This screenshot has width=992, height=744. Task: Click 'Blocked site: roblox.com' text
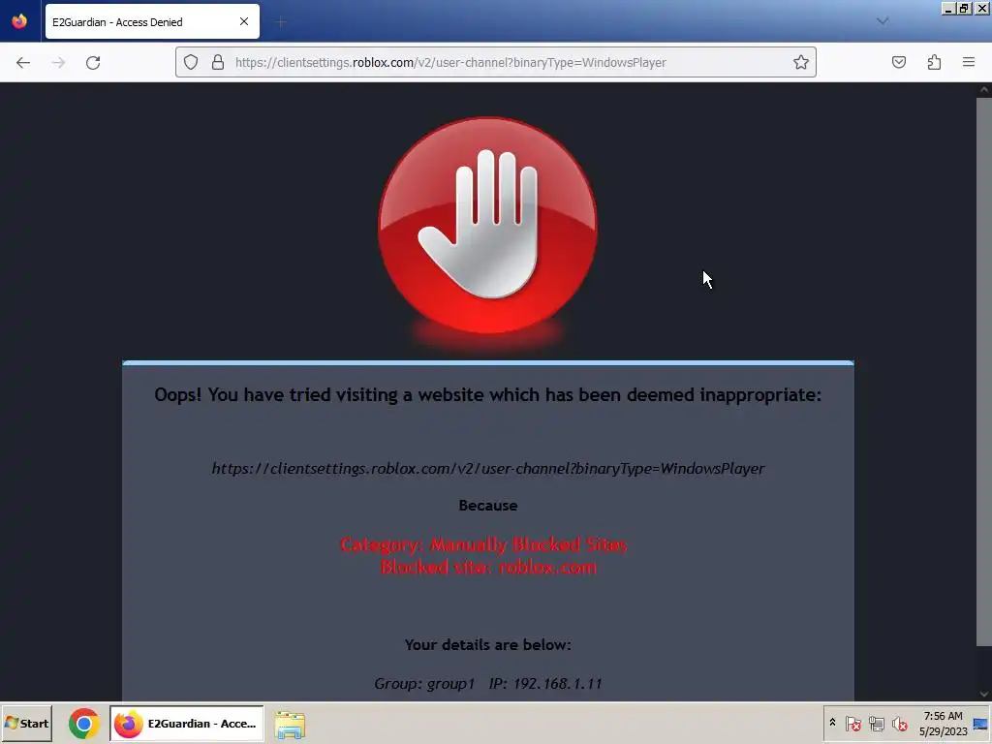488,567
